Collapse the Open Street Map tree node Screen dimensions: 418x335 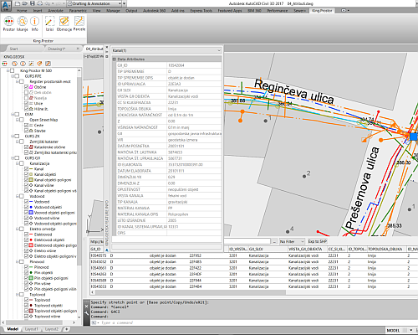[x=18, y=120]
